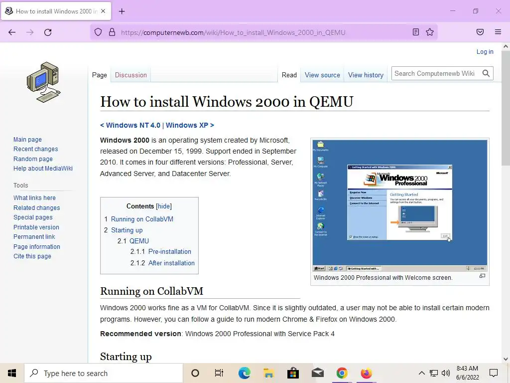Image resolution: width=510 pixels, height=383 pixels.
Task: Open the tracking protection shield icon
Action: pos(98,32)
